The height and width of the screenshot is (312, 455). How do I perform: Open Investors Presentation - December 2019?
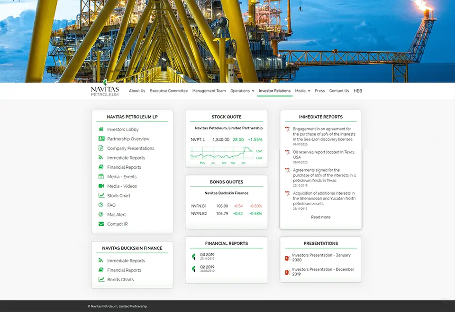pos(323,271)
